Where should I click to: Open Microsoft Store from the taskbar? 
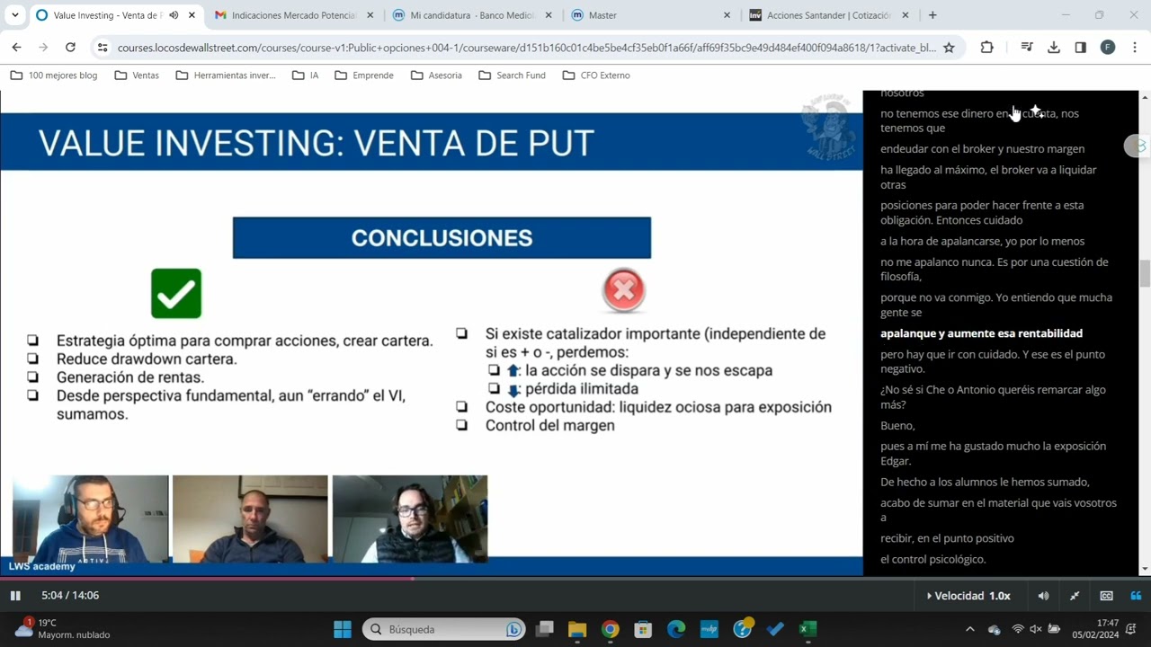click(643, 629)
